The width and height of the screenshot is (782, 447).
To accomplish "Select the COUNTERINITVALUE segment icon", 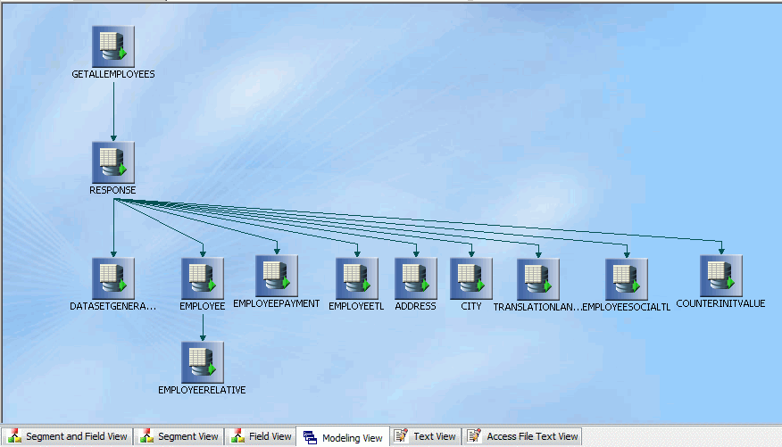I will 720,276.
